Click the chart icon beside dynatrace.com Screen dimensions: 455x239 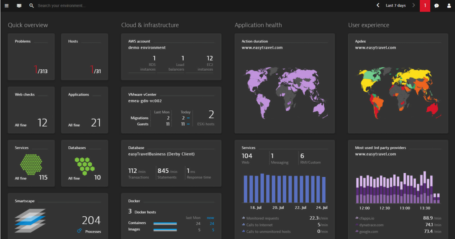(x=357, y=225)
